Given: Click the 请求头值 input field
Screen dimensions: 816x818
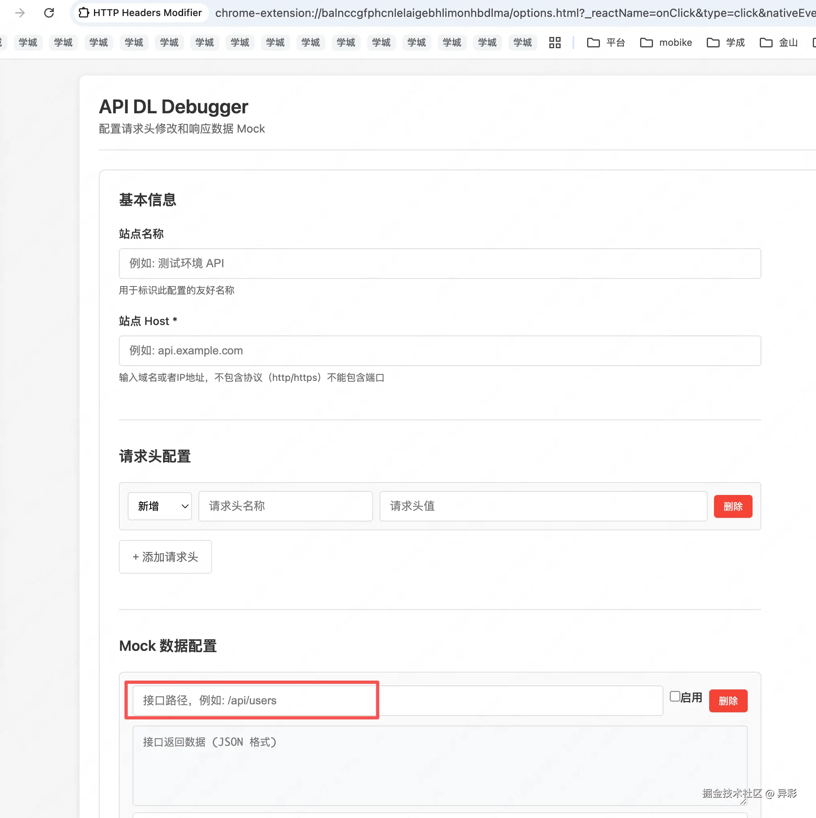Looking at the screenshot, I should coord(543,506).
